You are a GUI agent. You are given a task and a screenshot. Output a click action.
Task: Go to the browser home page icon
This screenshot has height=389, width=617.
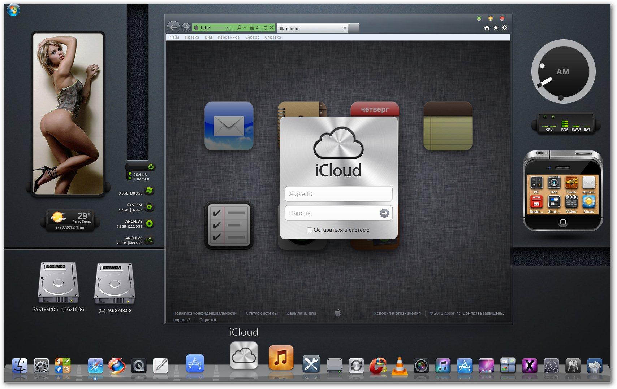(487, 28)
